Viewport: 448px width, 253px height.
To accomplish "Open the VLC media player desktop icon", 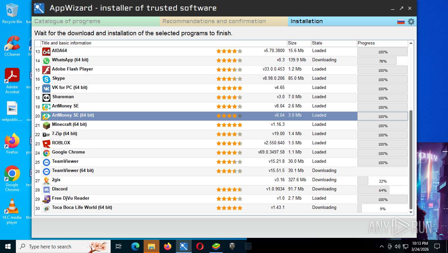I will 12,211.
